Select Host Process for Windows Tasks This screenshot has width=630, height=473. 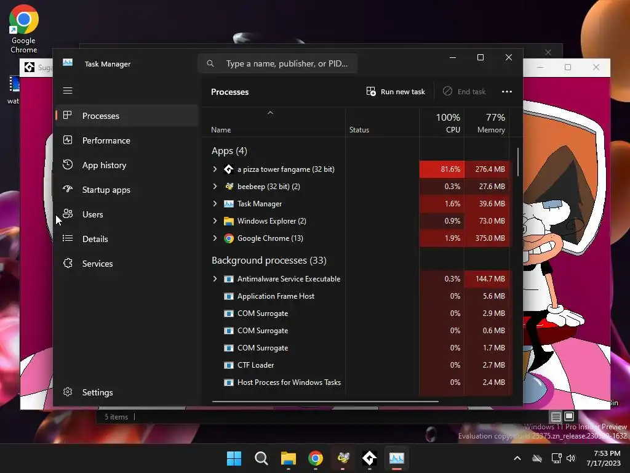coord(289,382)
